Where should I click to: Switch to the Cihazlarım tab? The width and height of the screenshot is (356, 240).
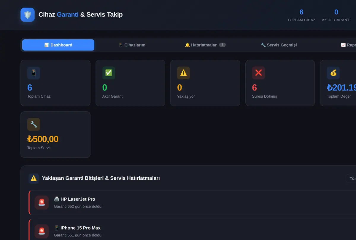(132, 45)
